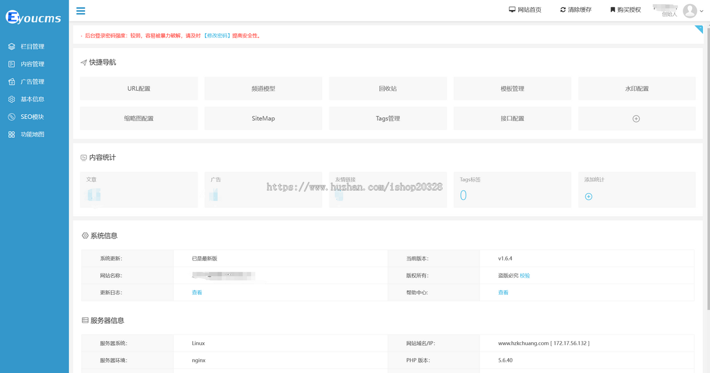Click the user avatar picture
710x373 pixels.
pyautogui.click(x=690, y=11)
